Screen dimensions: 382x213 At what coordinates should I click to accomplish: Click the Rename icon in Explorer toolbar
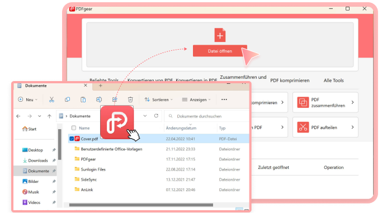(x=99, y=100)
